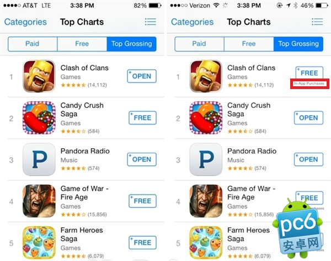Image resolution: width=331 pixels, height=261 pixels.
Task: Tap Pandora Radio icon on Verizon screen
Action: 206,159
